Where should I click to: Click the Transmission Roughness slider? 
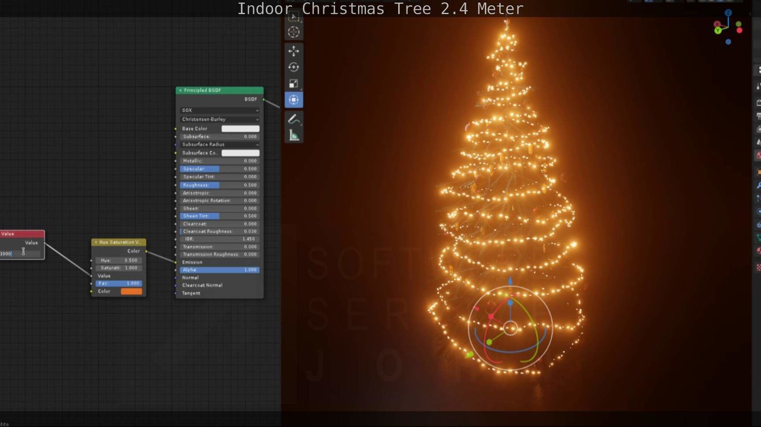[x=220, y=254]
